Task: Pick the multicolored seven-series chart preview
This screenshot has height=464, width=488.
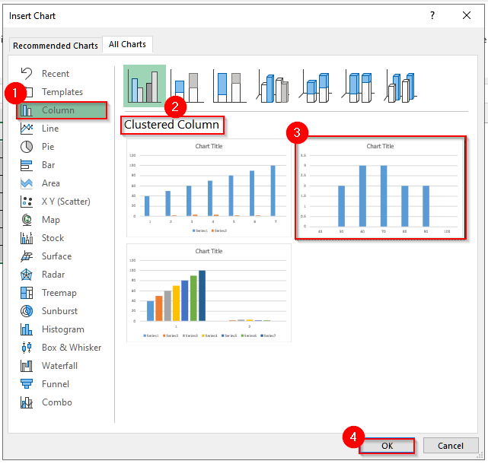Action: (x=209, y=292)
